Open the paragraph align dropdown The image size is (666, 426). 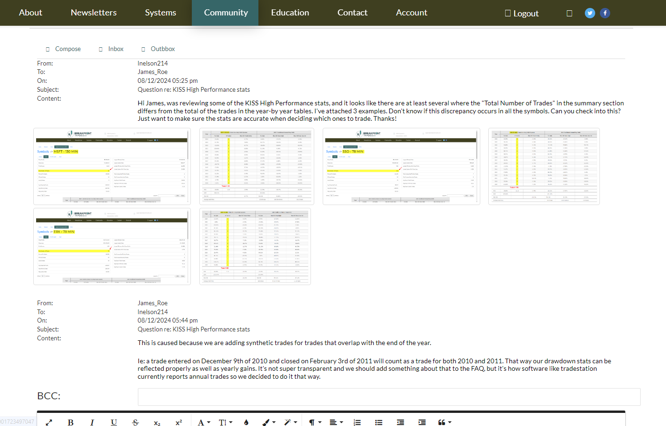coord(336,422)
